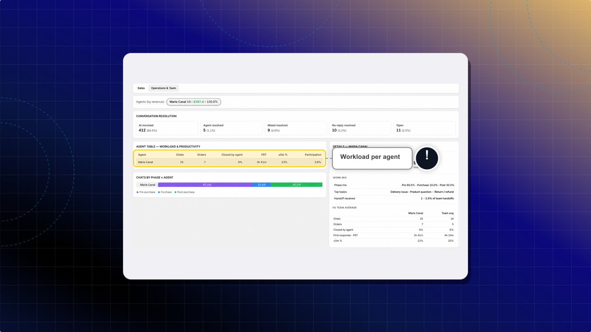This screenshot has height=332, width=591.
Task: Click the green 30.0% post-purchase bar segment
Action: (x=296, y=185)
